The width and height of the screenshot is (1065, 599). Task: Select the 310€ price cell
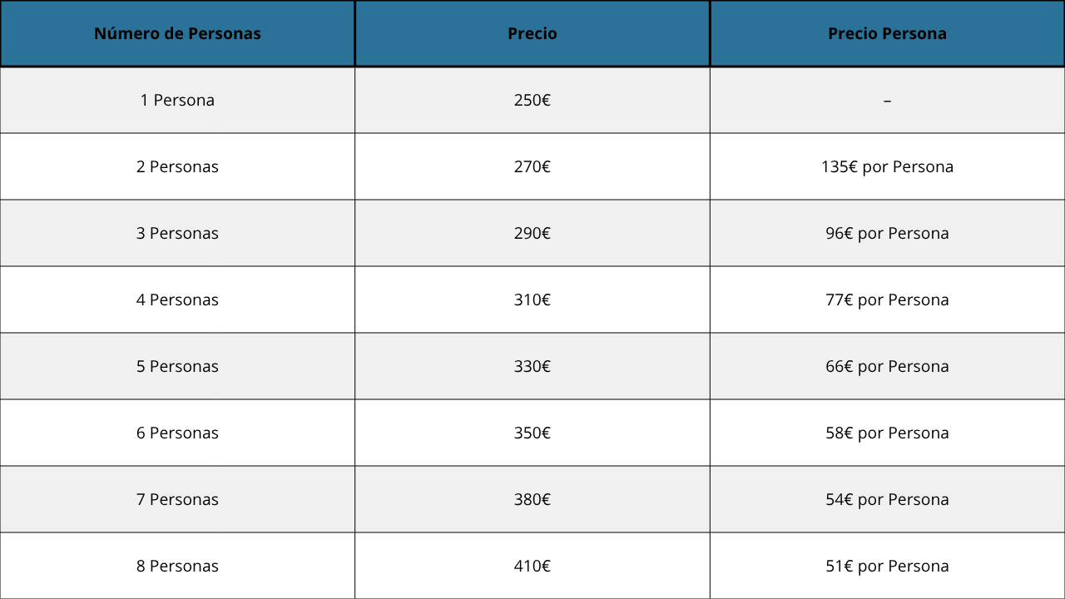(532, 300)
